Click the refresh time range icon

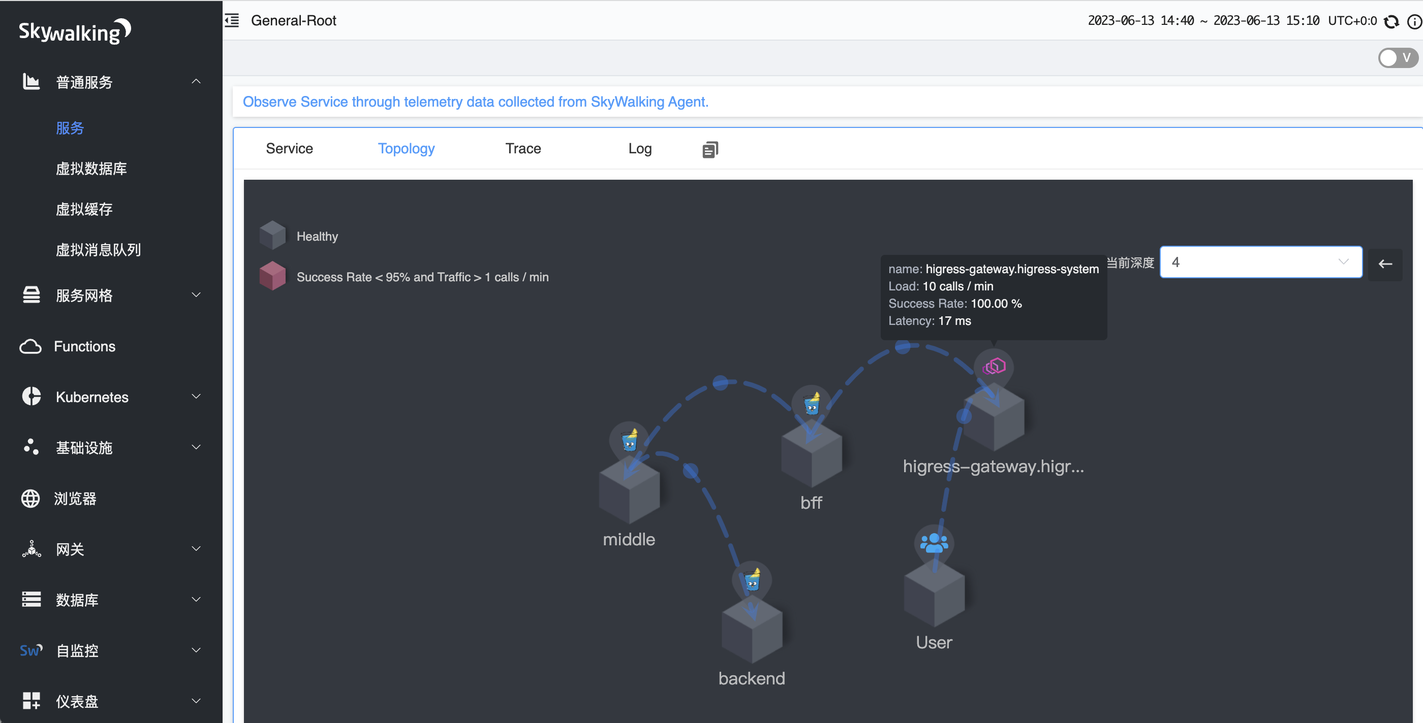coord(1391,21)
